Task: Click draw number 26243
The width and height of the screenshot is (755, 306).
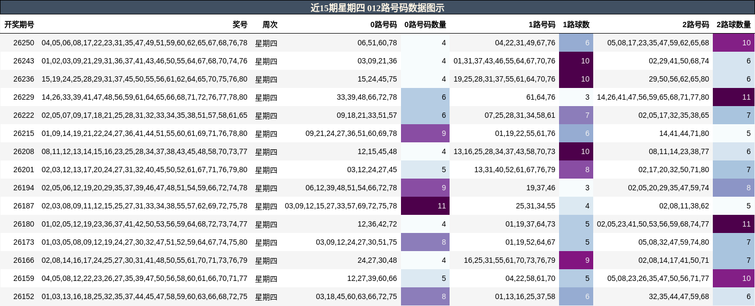Action: coord(23,61)
